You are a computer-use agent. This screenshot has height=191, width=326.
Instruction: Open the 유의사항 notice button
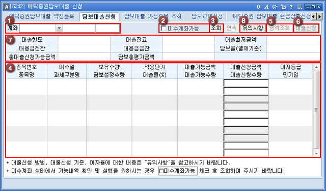(253, 28)
